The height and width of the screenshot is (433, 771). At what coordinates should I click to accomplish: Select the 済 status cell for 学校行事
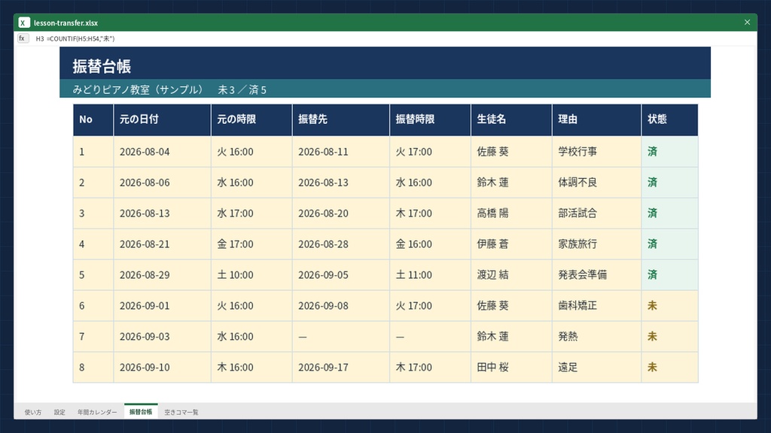[669, 152]
